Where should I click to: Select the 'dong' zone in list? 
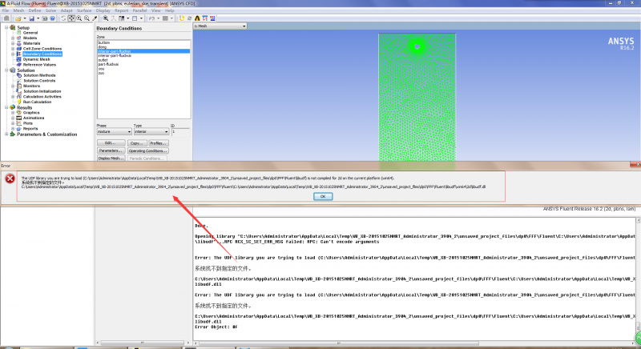143,47
